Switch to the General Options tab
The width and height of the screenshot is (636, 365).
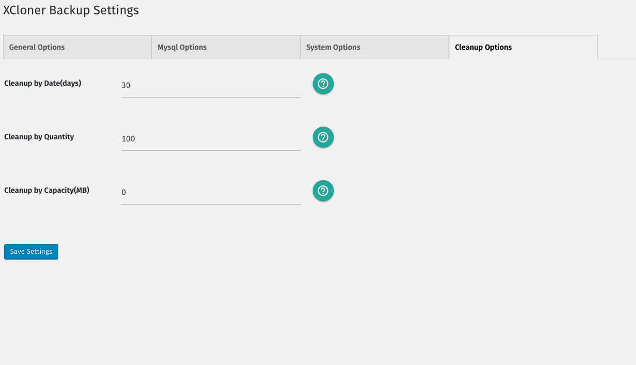(x=77, y=47)
